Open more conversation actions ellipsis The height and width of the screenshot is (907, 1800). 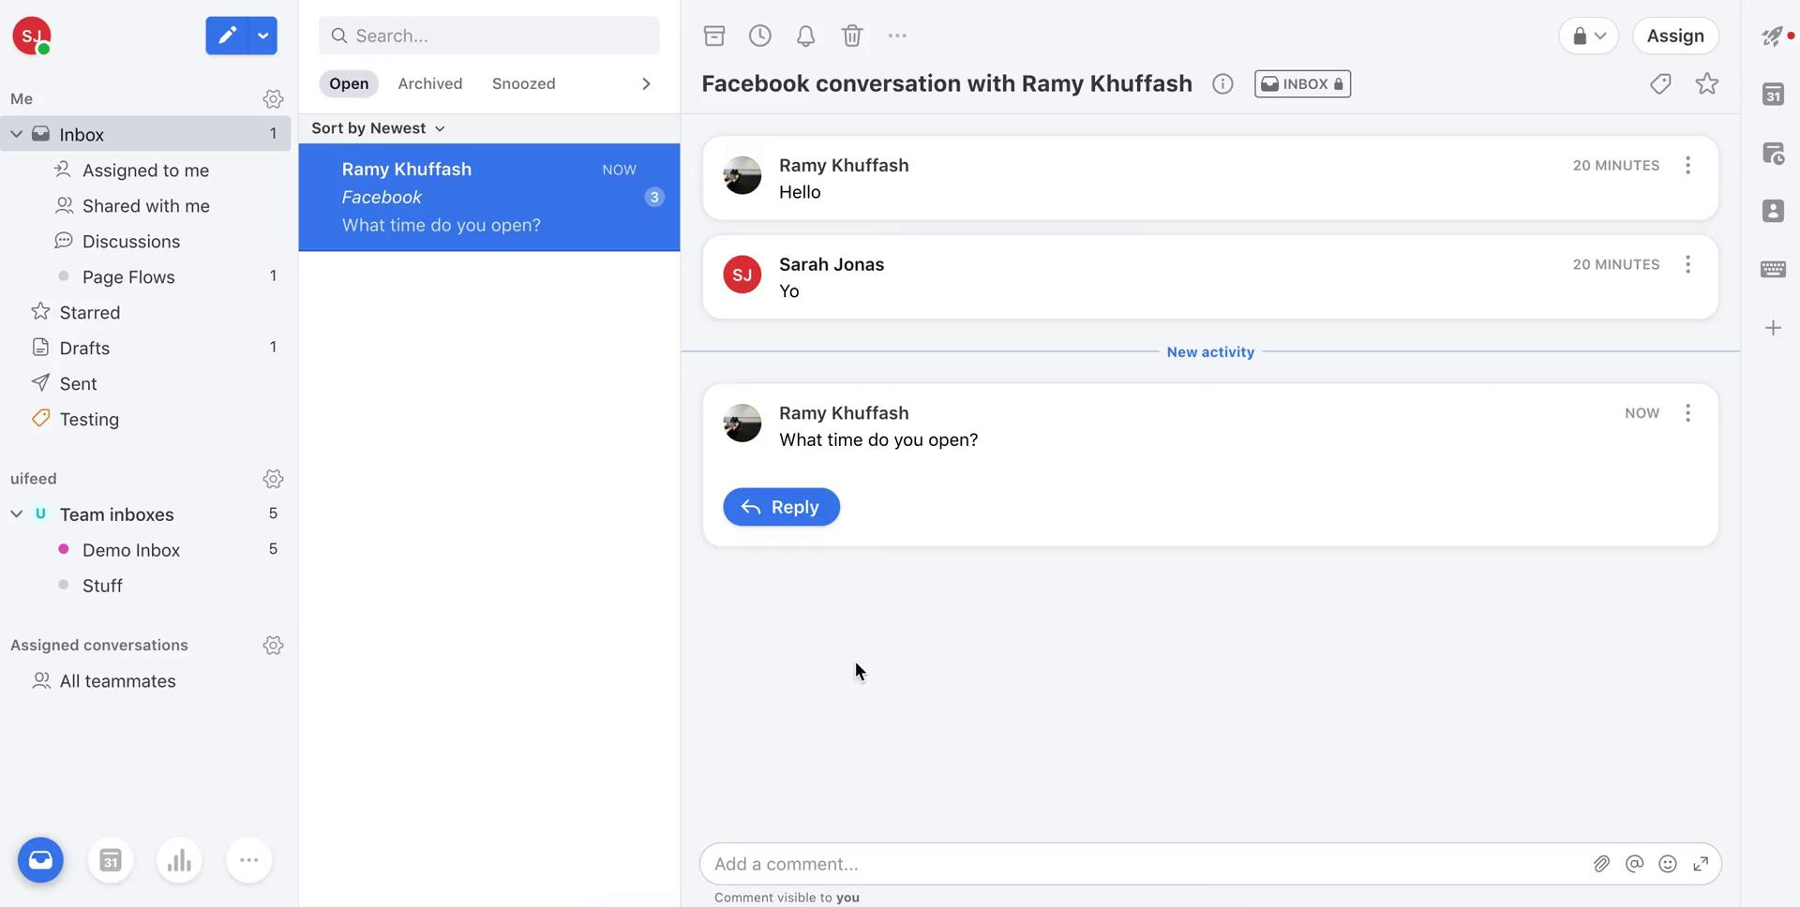click(x=897, y=36)
